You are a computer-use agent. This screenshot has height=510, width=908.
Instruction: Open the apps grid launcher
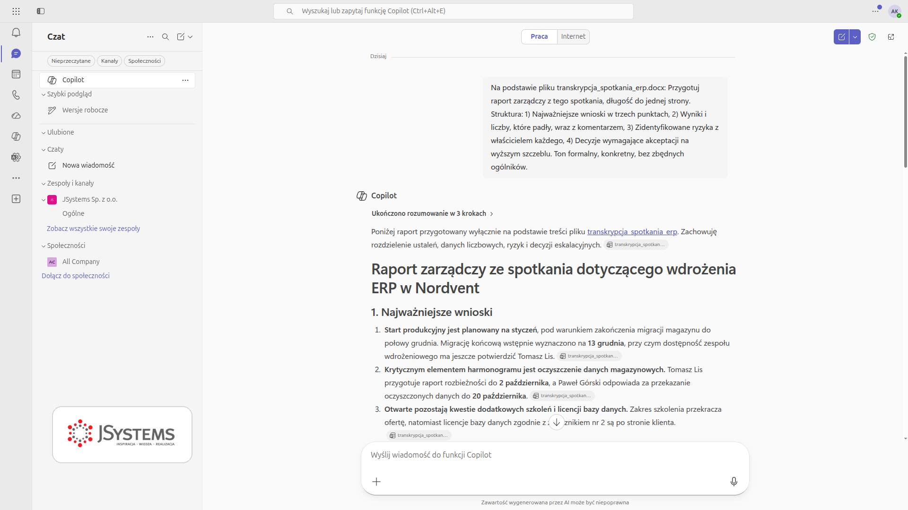[x=16, y=11]
